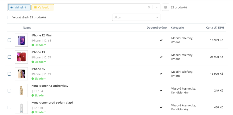Sort by the Doporučováno column header
This screenshot has height=115, width=233.
click(x=157, y=27)
